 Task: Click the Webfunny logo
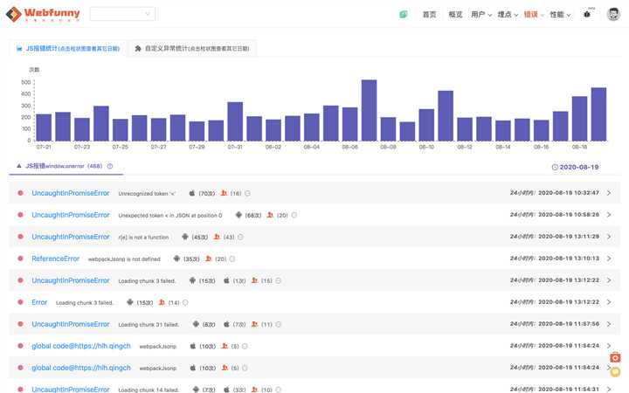(x=43, y=14)
